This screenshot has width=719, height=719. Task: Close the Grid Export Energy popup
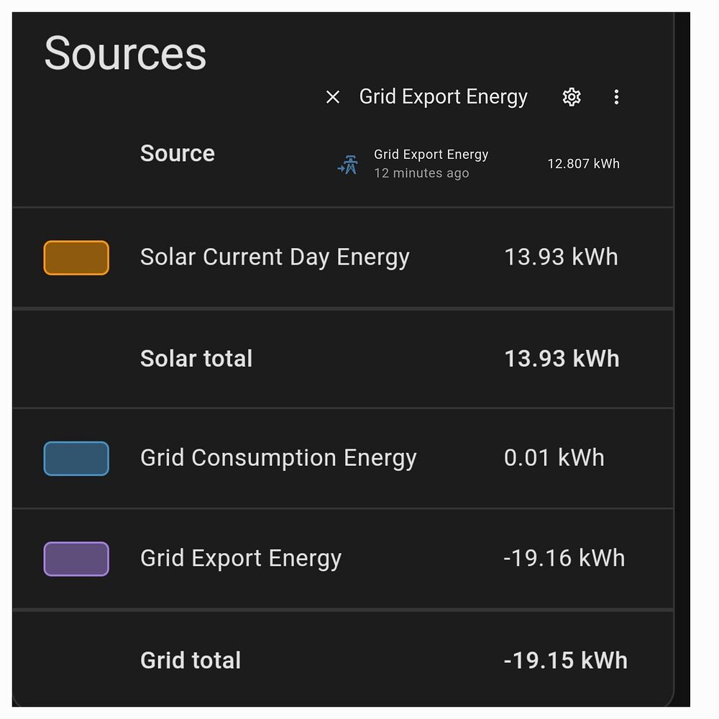tap(332, 97)
